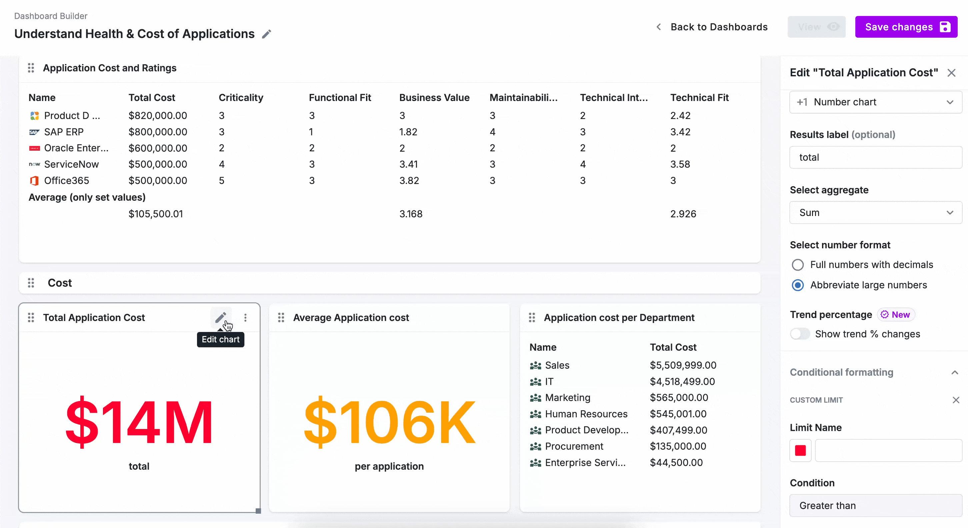Image resolution: width=968 pixels, height=528 pixels.
Task: Click the group icon next to Enterprise Servi...
Action: 535,463
